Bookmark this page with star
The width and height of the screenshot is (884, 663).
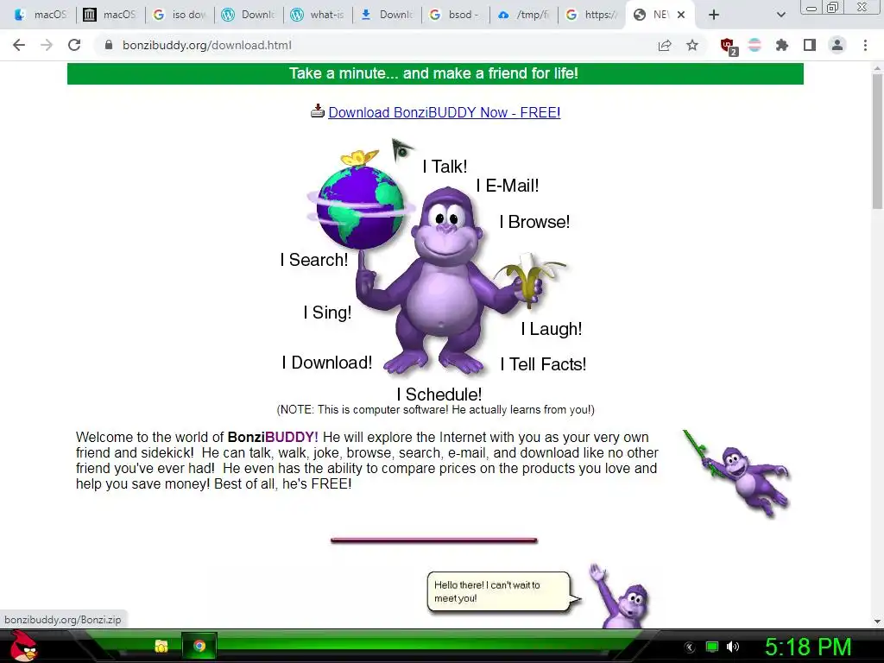[x=692, y=45]
